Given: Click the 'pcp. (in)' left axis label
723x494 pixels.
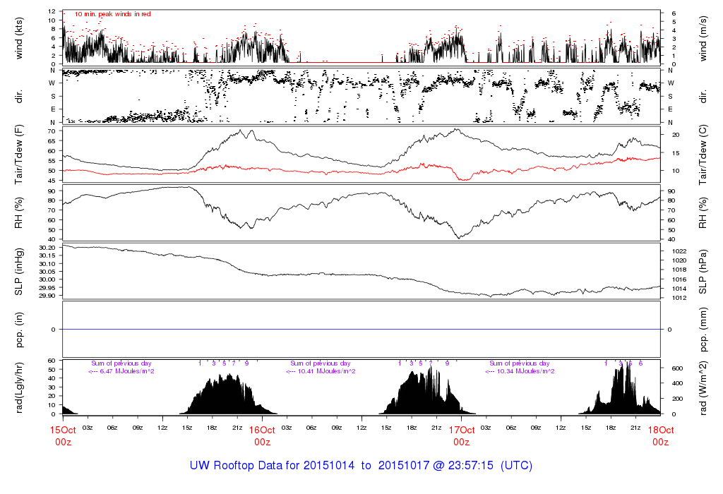Looking at the screenshot, I should point(19,330).
